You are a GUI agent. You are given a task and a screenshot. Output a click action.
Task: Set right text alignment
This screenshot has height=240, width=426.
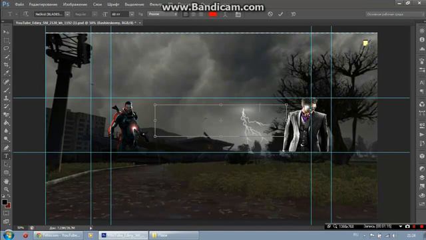(x=201, y=14)
